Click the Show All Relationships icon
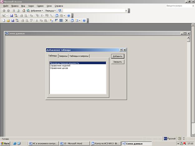Image resolution: width=195 pixels, height=146 pixels. 61,21
